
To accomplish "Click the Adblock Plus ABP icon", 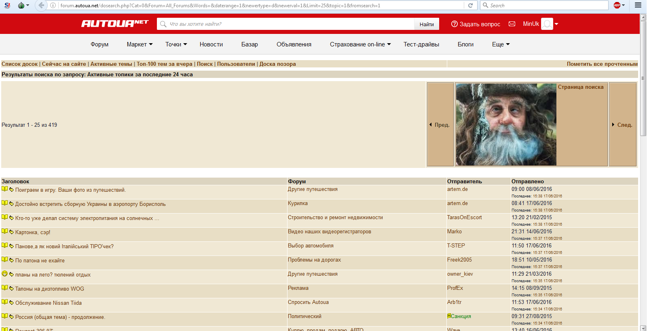I will [617, 5].
